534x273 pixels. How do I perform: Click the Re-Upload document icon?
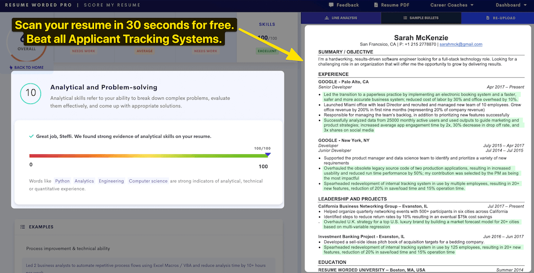488,18
